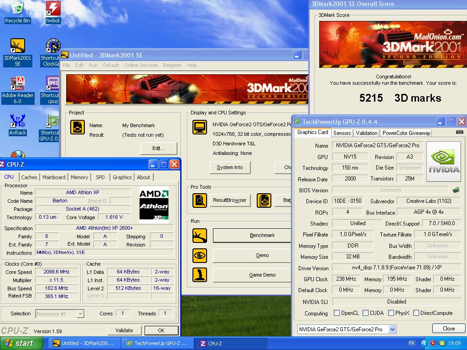
Task: Expand hidden tray icons arrow
Action: point(424,343)
